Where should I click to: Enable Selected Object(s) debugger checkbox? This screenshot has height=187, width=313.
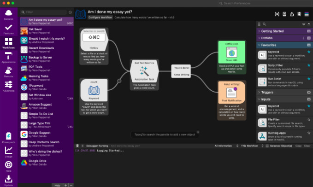click(x=267, y=146)
